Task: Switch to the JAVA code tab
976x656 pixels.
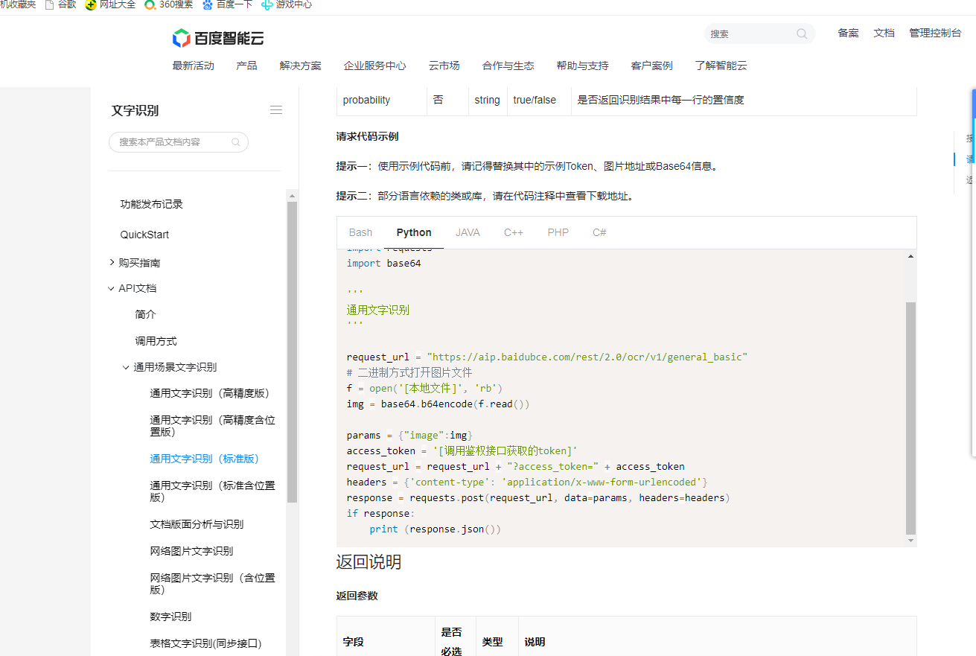Action: point(468,232)
